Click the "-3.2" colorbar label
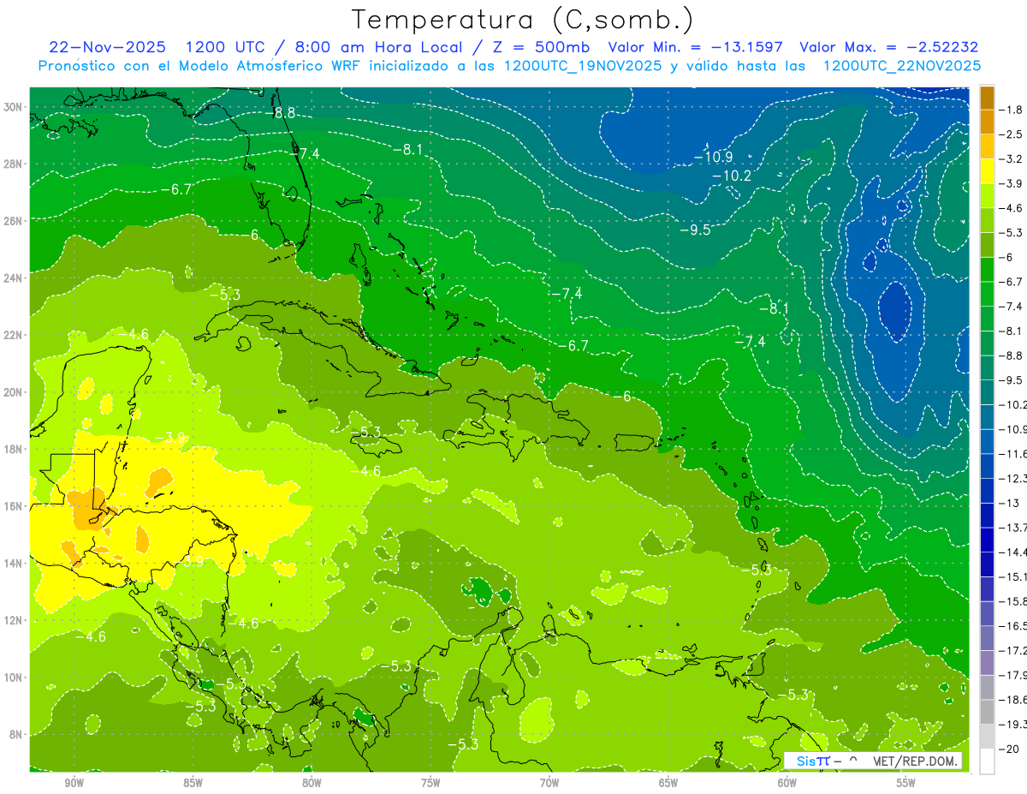 [1010, 159]
